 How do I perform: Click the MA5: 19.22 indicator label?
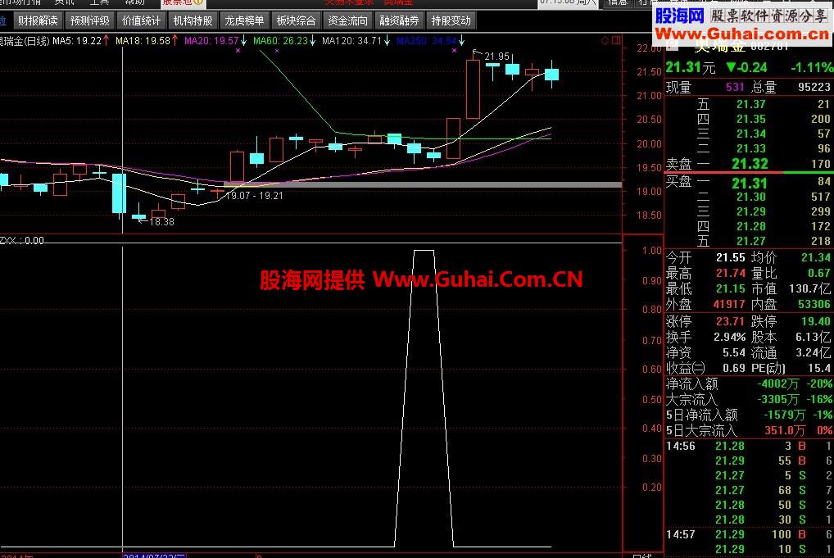[x=80, y=40]
